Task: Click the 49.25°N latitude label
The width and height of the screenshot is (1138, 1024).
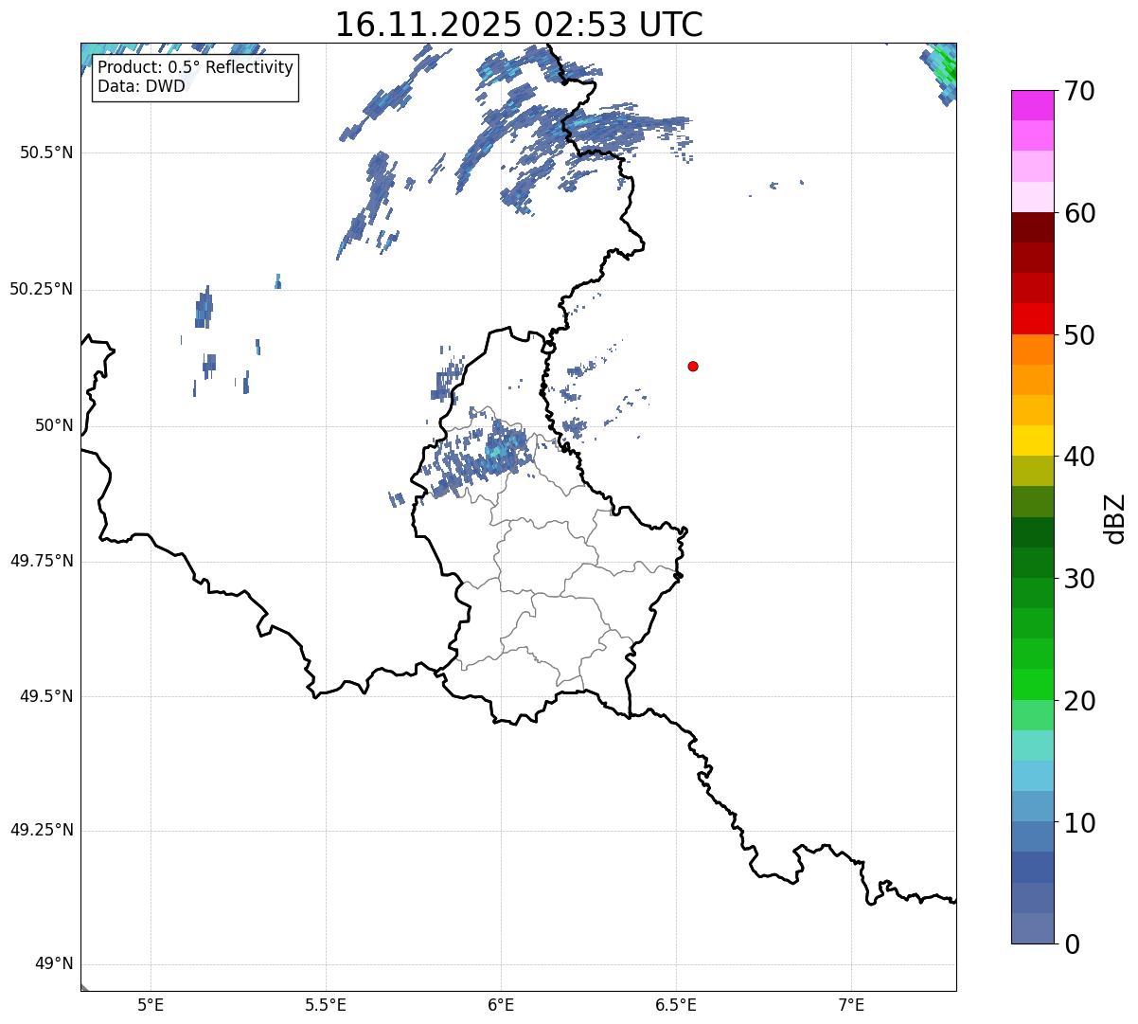Action: click(x=42, y=831)
